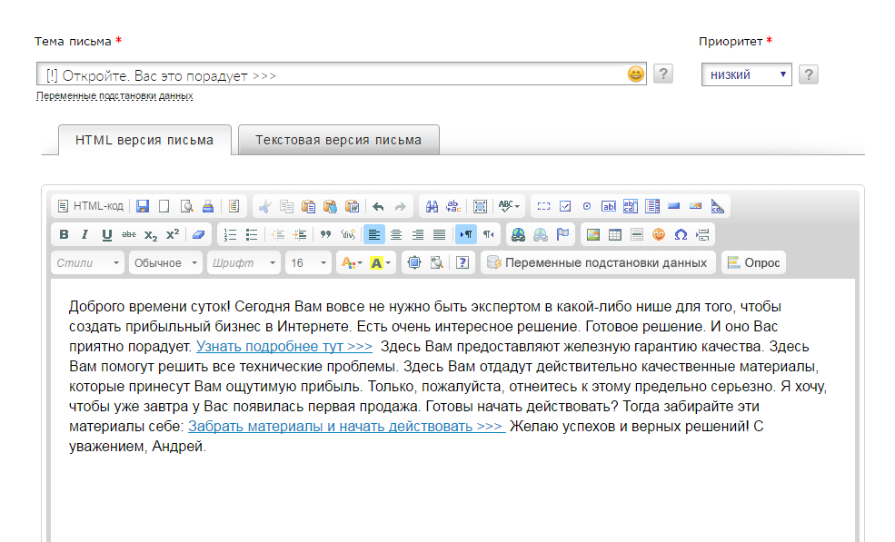Toggle Bold formatting

click(64, 234)
